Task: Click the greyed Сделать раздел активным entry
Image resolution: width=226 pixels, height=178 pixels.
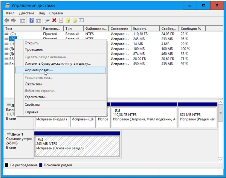Action: pyautogui.click(x=61, y=57)
